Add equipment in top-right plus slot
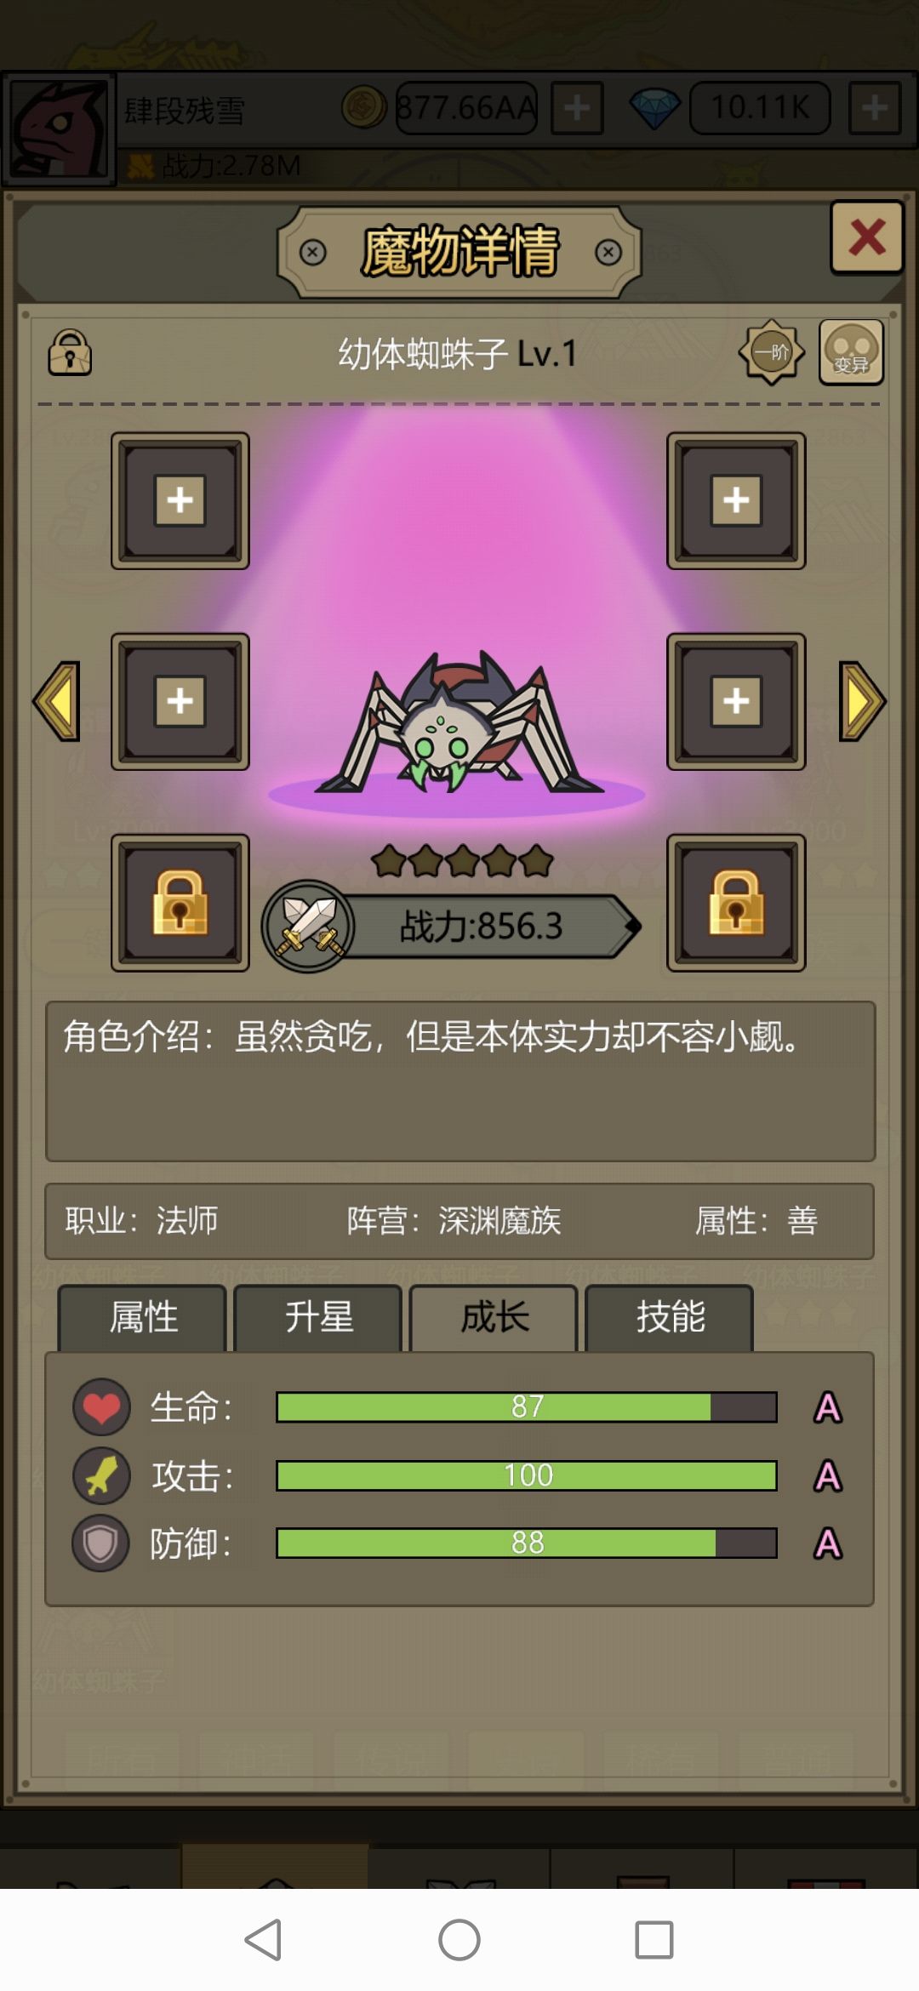 pyautogui.click(x=736, y=500)
